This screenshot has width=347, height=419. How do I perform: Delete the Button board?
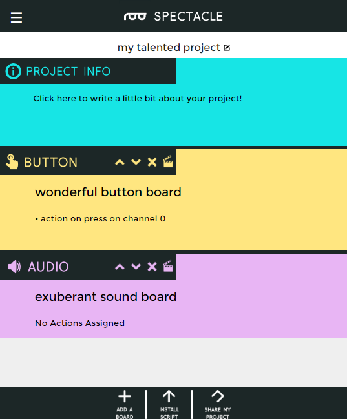pos(152,162)
